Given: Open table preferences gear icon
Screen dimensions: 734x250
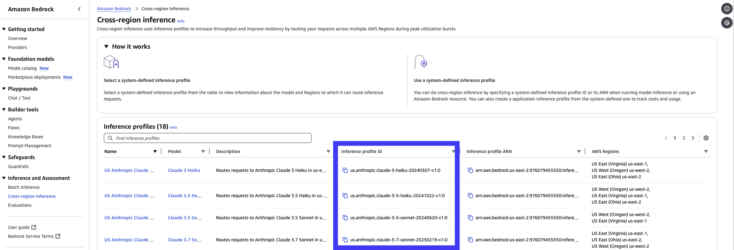Looking at the screenshot, I should [x=706, y=138].
